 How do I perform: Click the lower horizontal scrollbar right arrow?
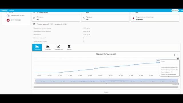[x=179, y=87]
